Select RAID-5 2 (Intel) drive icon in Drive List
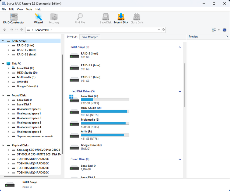 [74, 67]
